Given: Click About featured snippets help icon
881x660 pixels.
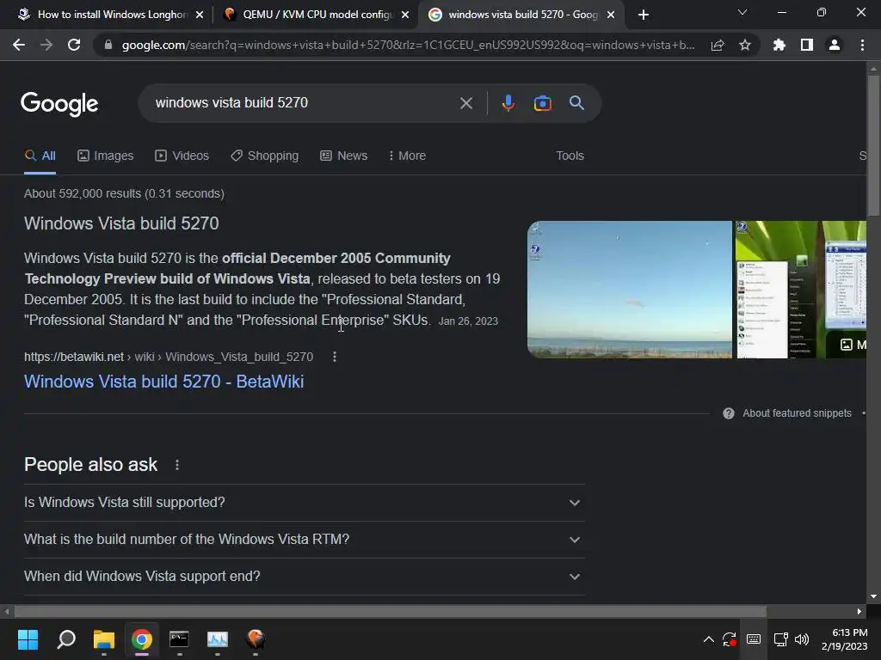Looking at the screenshot, I should 728,413.
